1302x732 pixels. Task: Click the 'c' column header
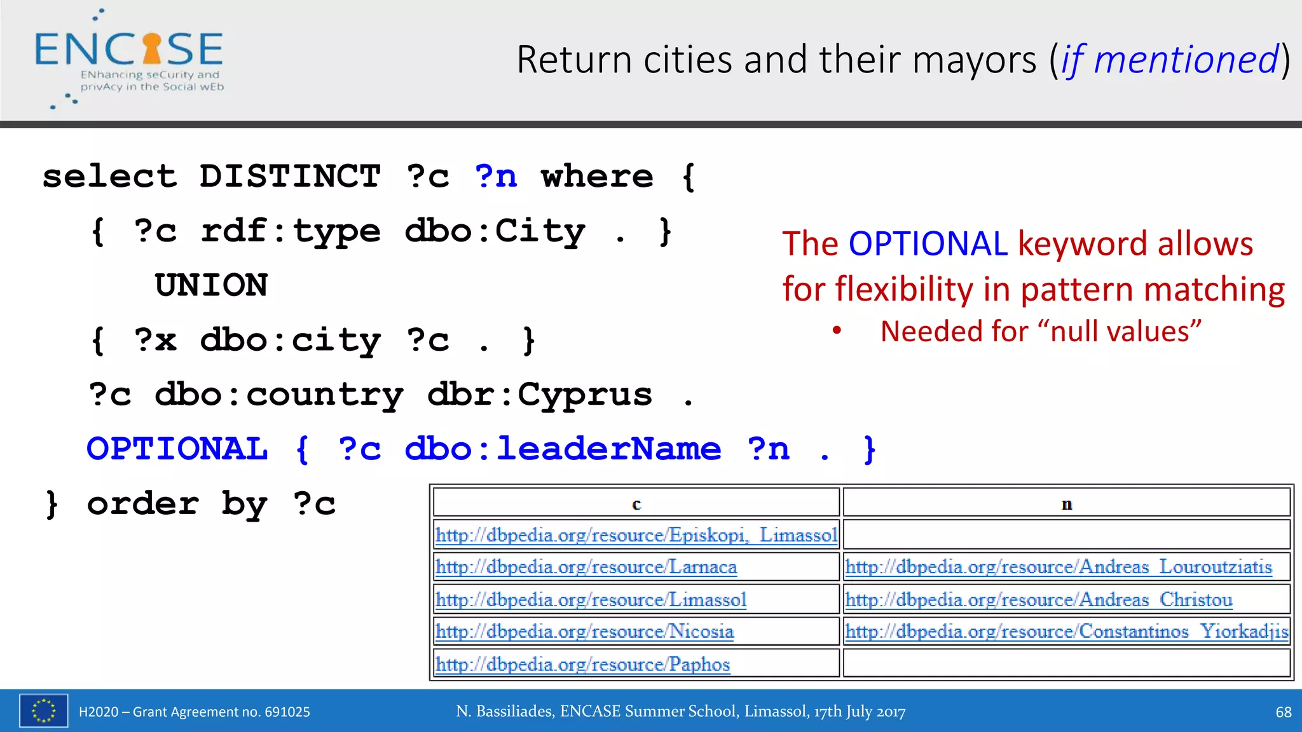point(636,504)
